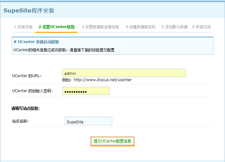Open step 3.设置数据库连接信息
This screenshot has width=225, height=162.
(100, 27)
